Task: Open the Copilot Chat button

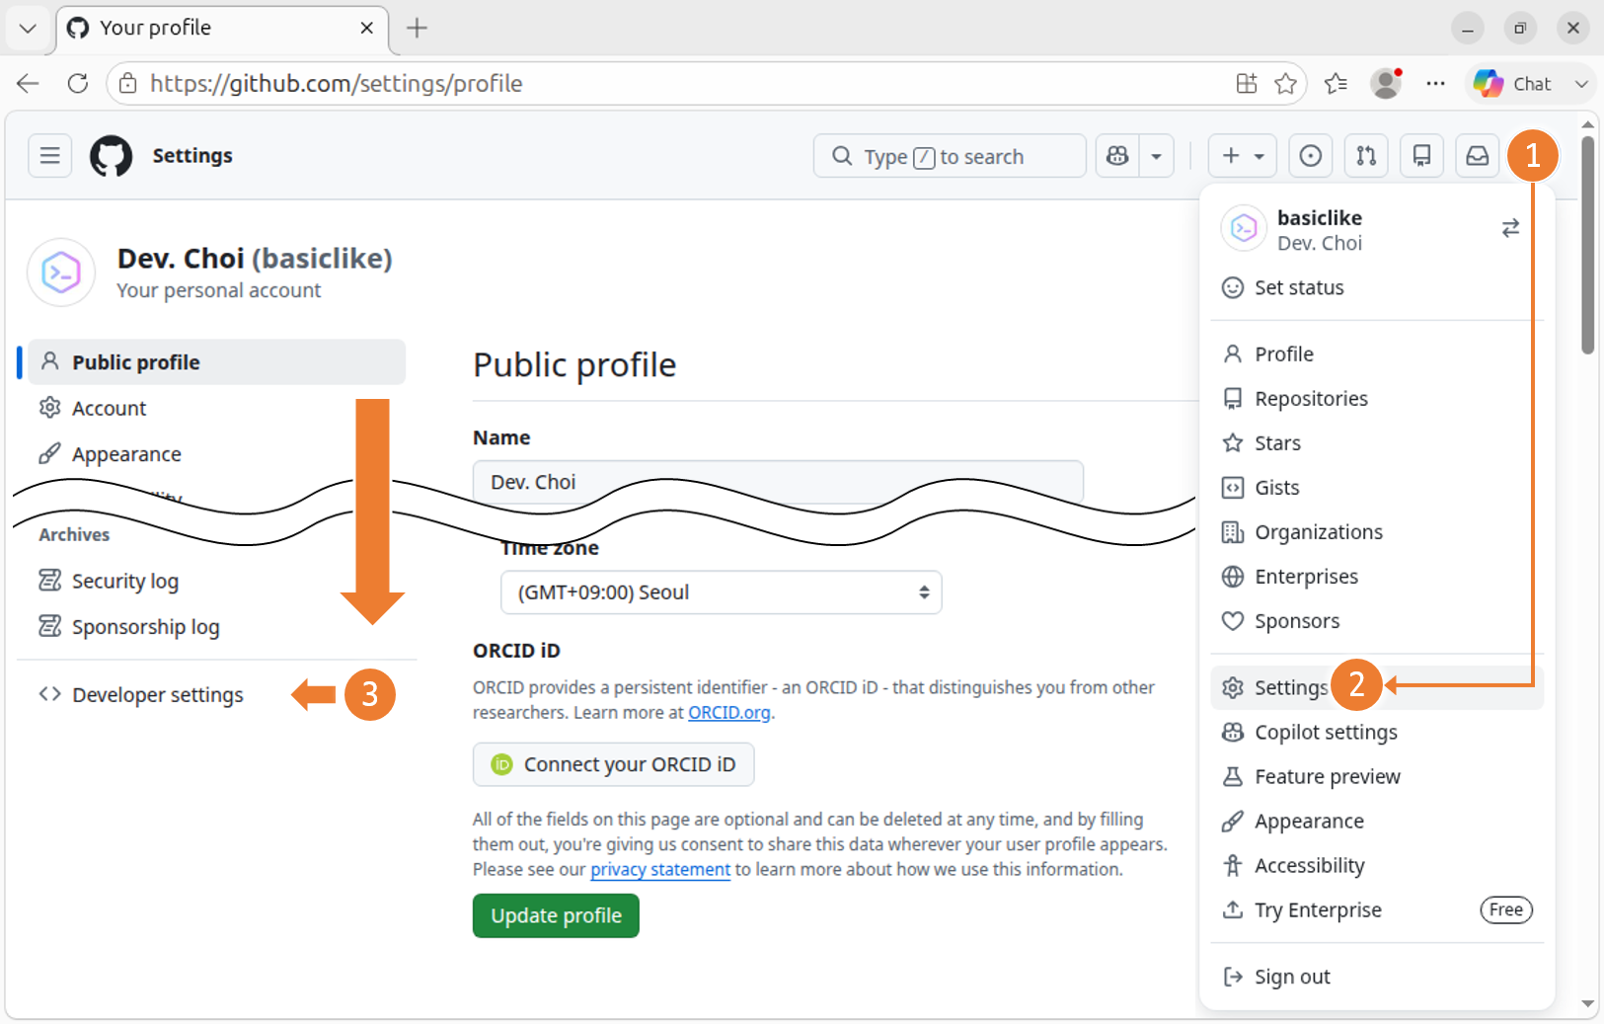Action: (1512, 84)
